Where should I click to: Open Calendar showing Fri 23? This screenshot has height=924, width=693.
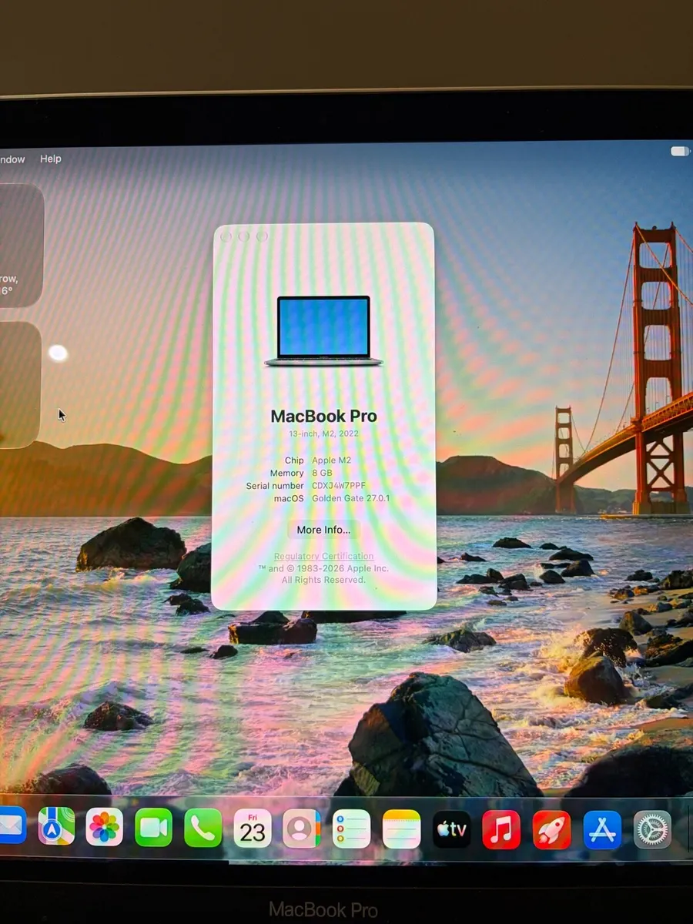click(x=253, y=829)
